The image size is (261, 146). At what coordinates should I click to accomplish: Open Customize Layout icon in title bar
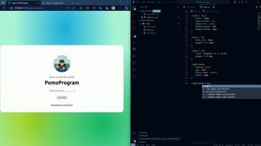click(x=246, y=2)
